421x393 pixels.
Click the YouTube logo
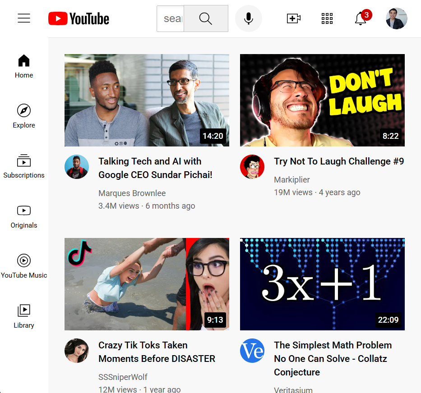[x=79, y=18]
